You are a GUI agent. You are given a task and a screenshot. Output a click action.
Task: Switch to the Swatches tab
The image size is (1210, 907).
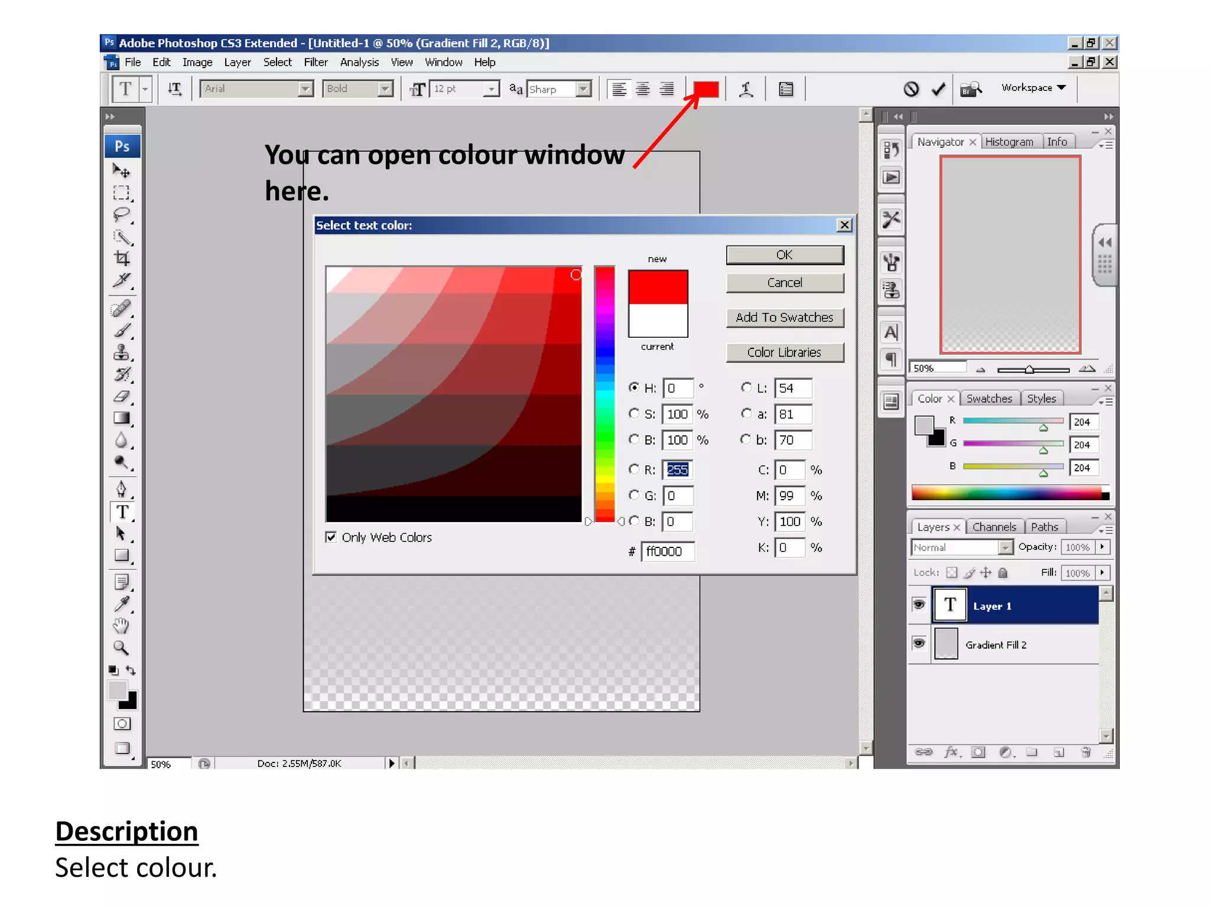989,399
